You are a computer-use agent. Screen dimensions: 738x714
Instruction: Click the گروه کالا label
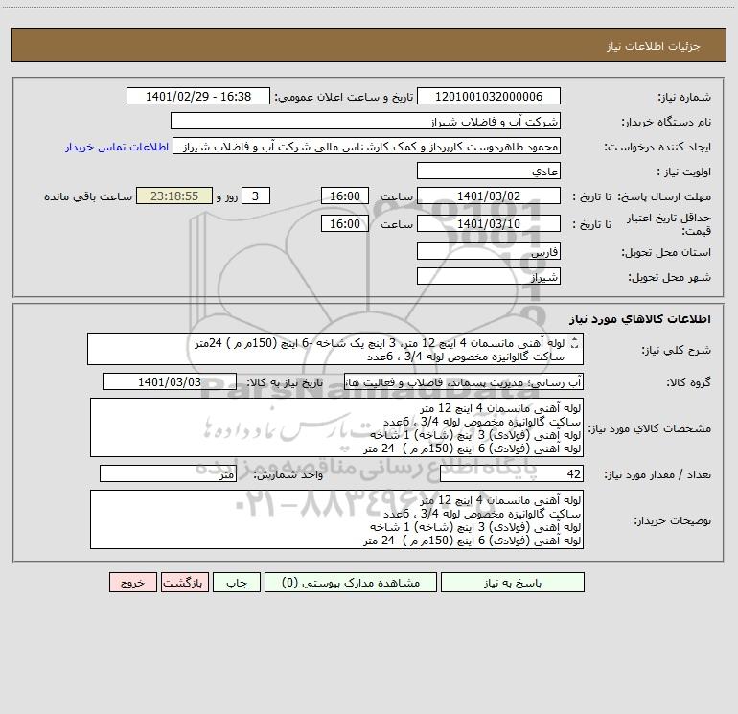coord(688,383)
